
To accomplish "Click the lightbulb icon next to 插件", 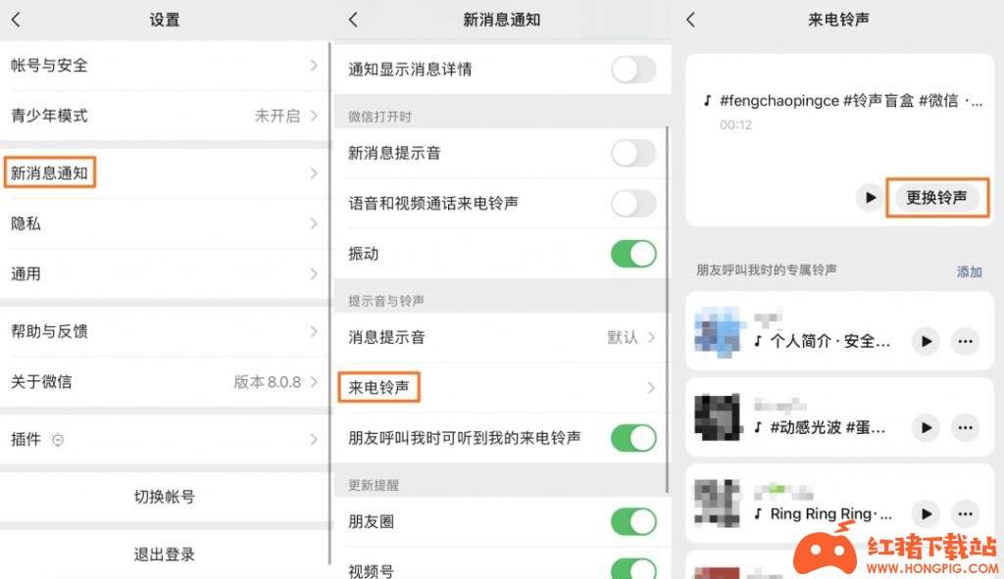I will point(58,440).
